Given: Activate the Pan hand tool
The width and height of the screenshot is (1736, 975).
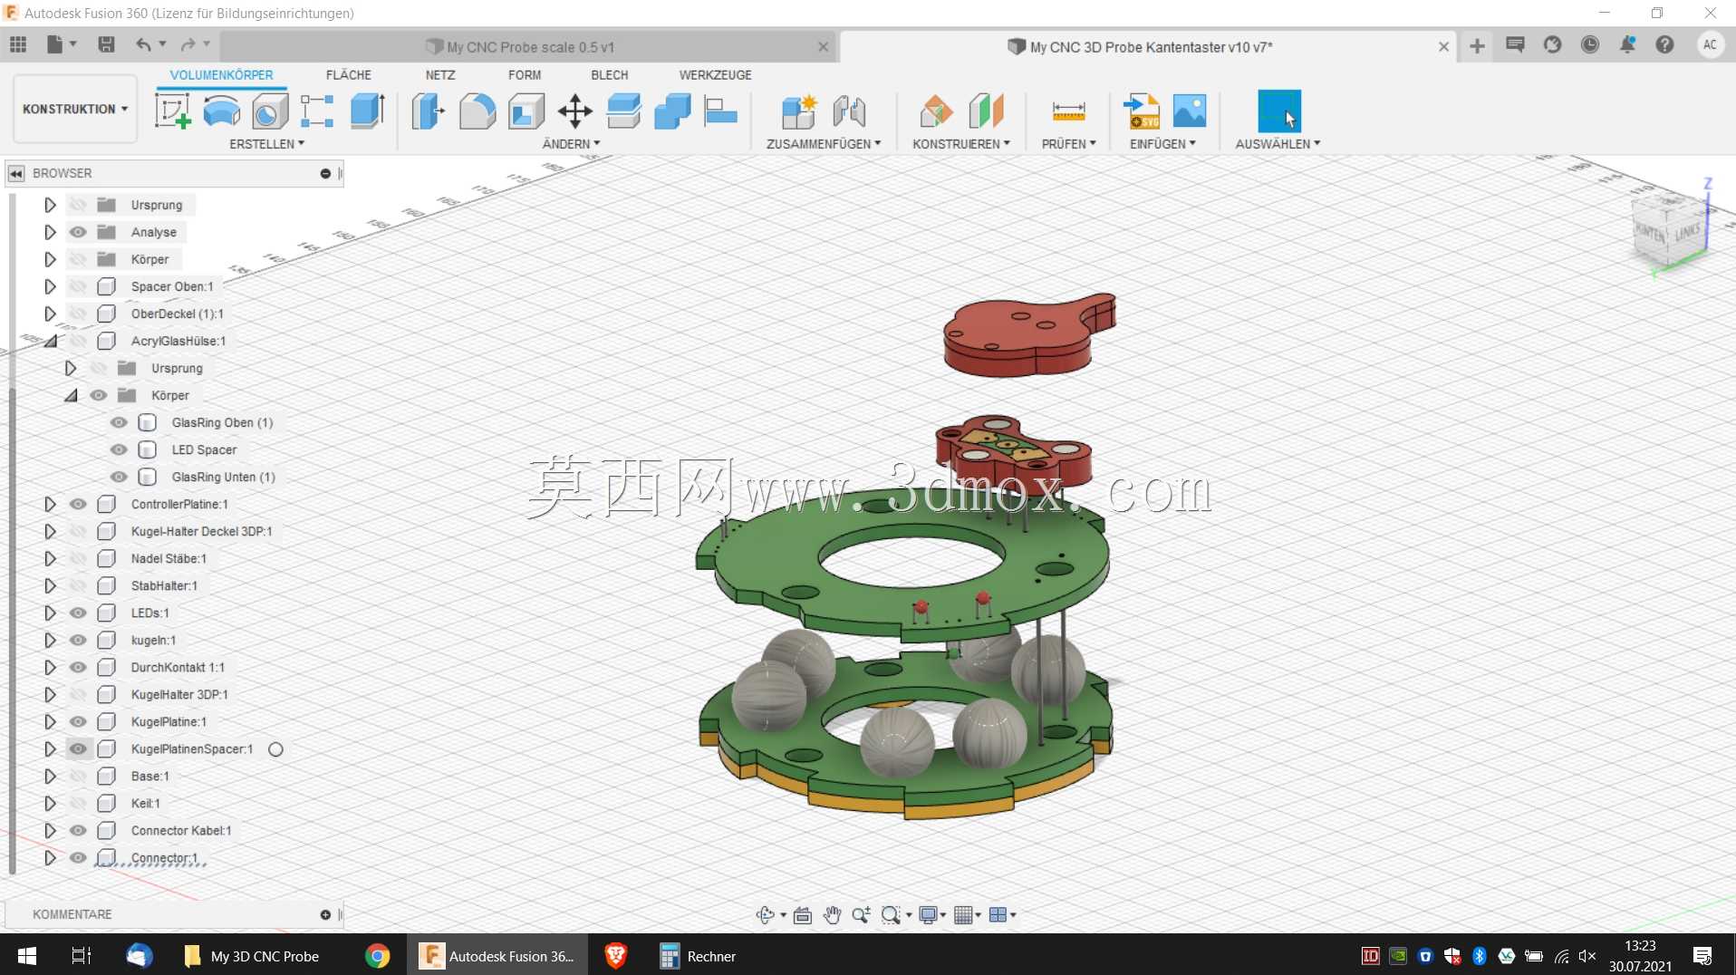Looking at the screenshot, I should (x=832, y=915).
